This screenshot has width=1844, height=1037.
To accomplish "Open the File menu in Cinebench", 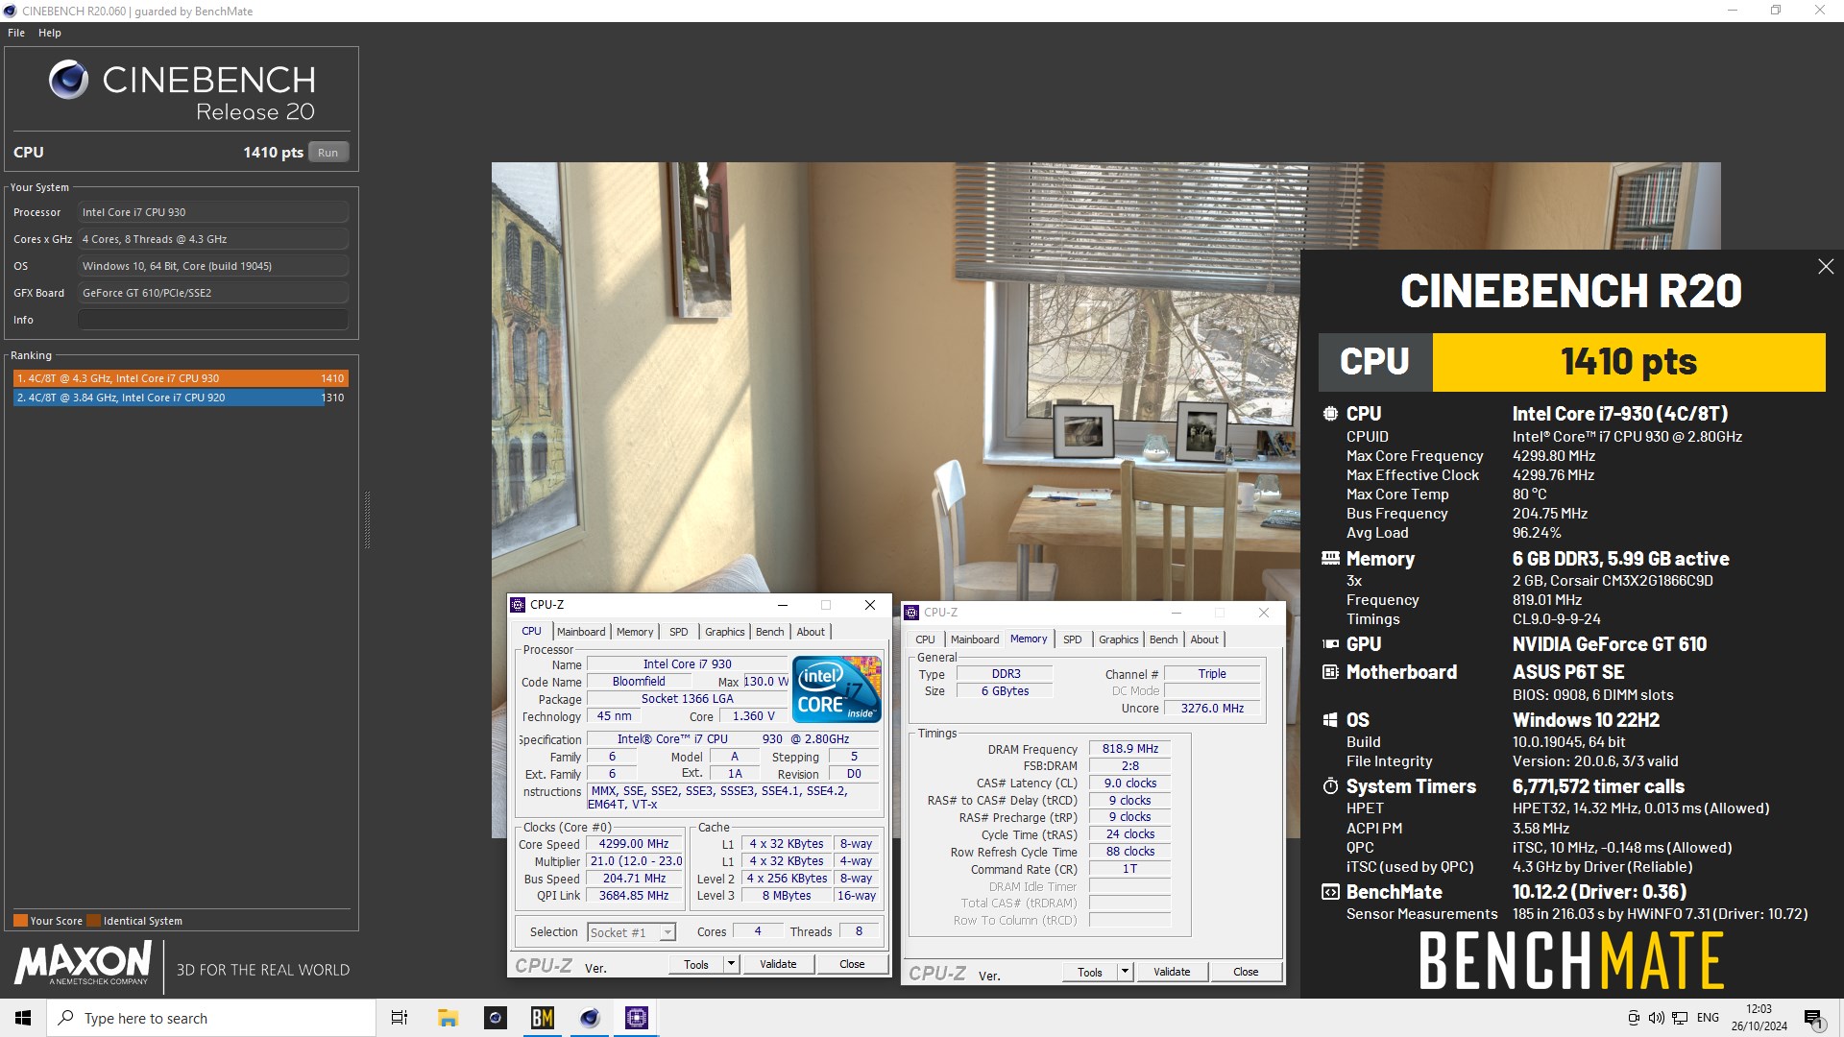I will 16,33.
